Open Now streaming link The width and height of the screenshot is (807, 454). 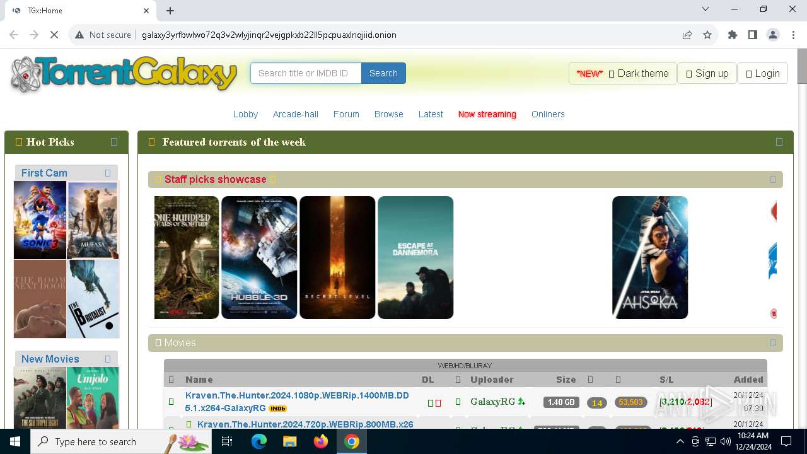(x=487, y=114)
